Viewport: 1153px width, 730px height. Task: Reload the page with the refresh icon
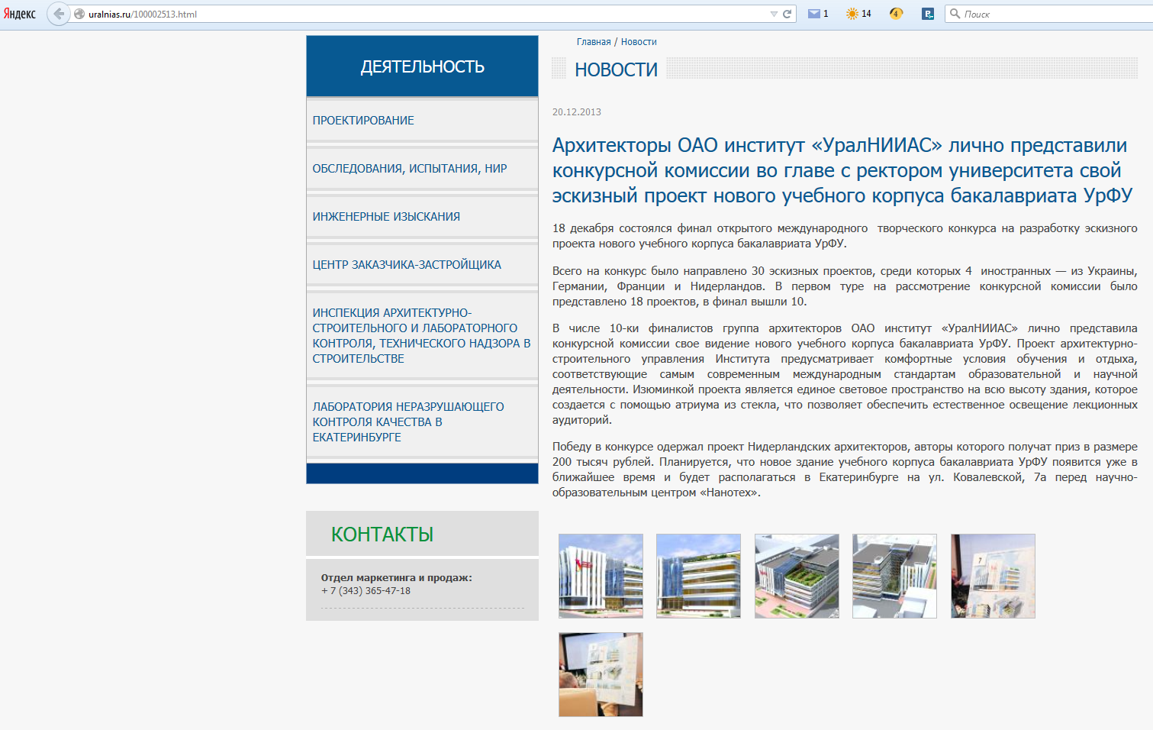[787, 14]
